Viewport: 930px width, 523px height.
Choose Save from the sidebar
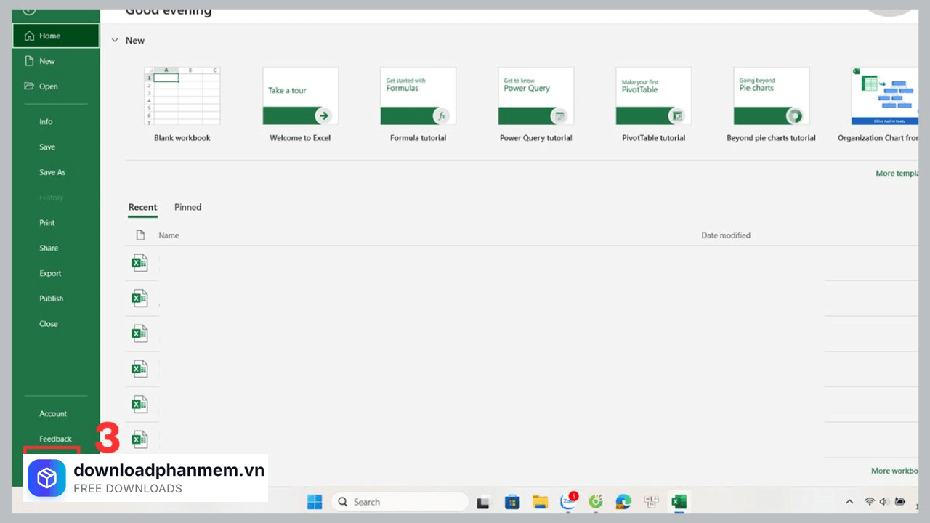(47, 147)
